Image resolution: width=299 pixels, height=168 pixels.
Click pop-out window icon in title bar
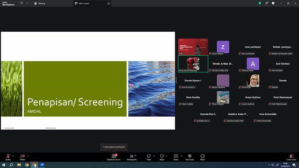(x=267, y=3)
